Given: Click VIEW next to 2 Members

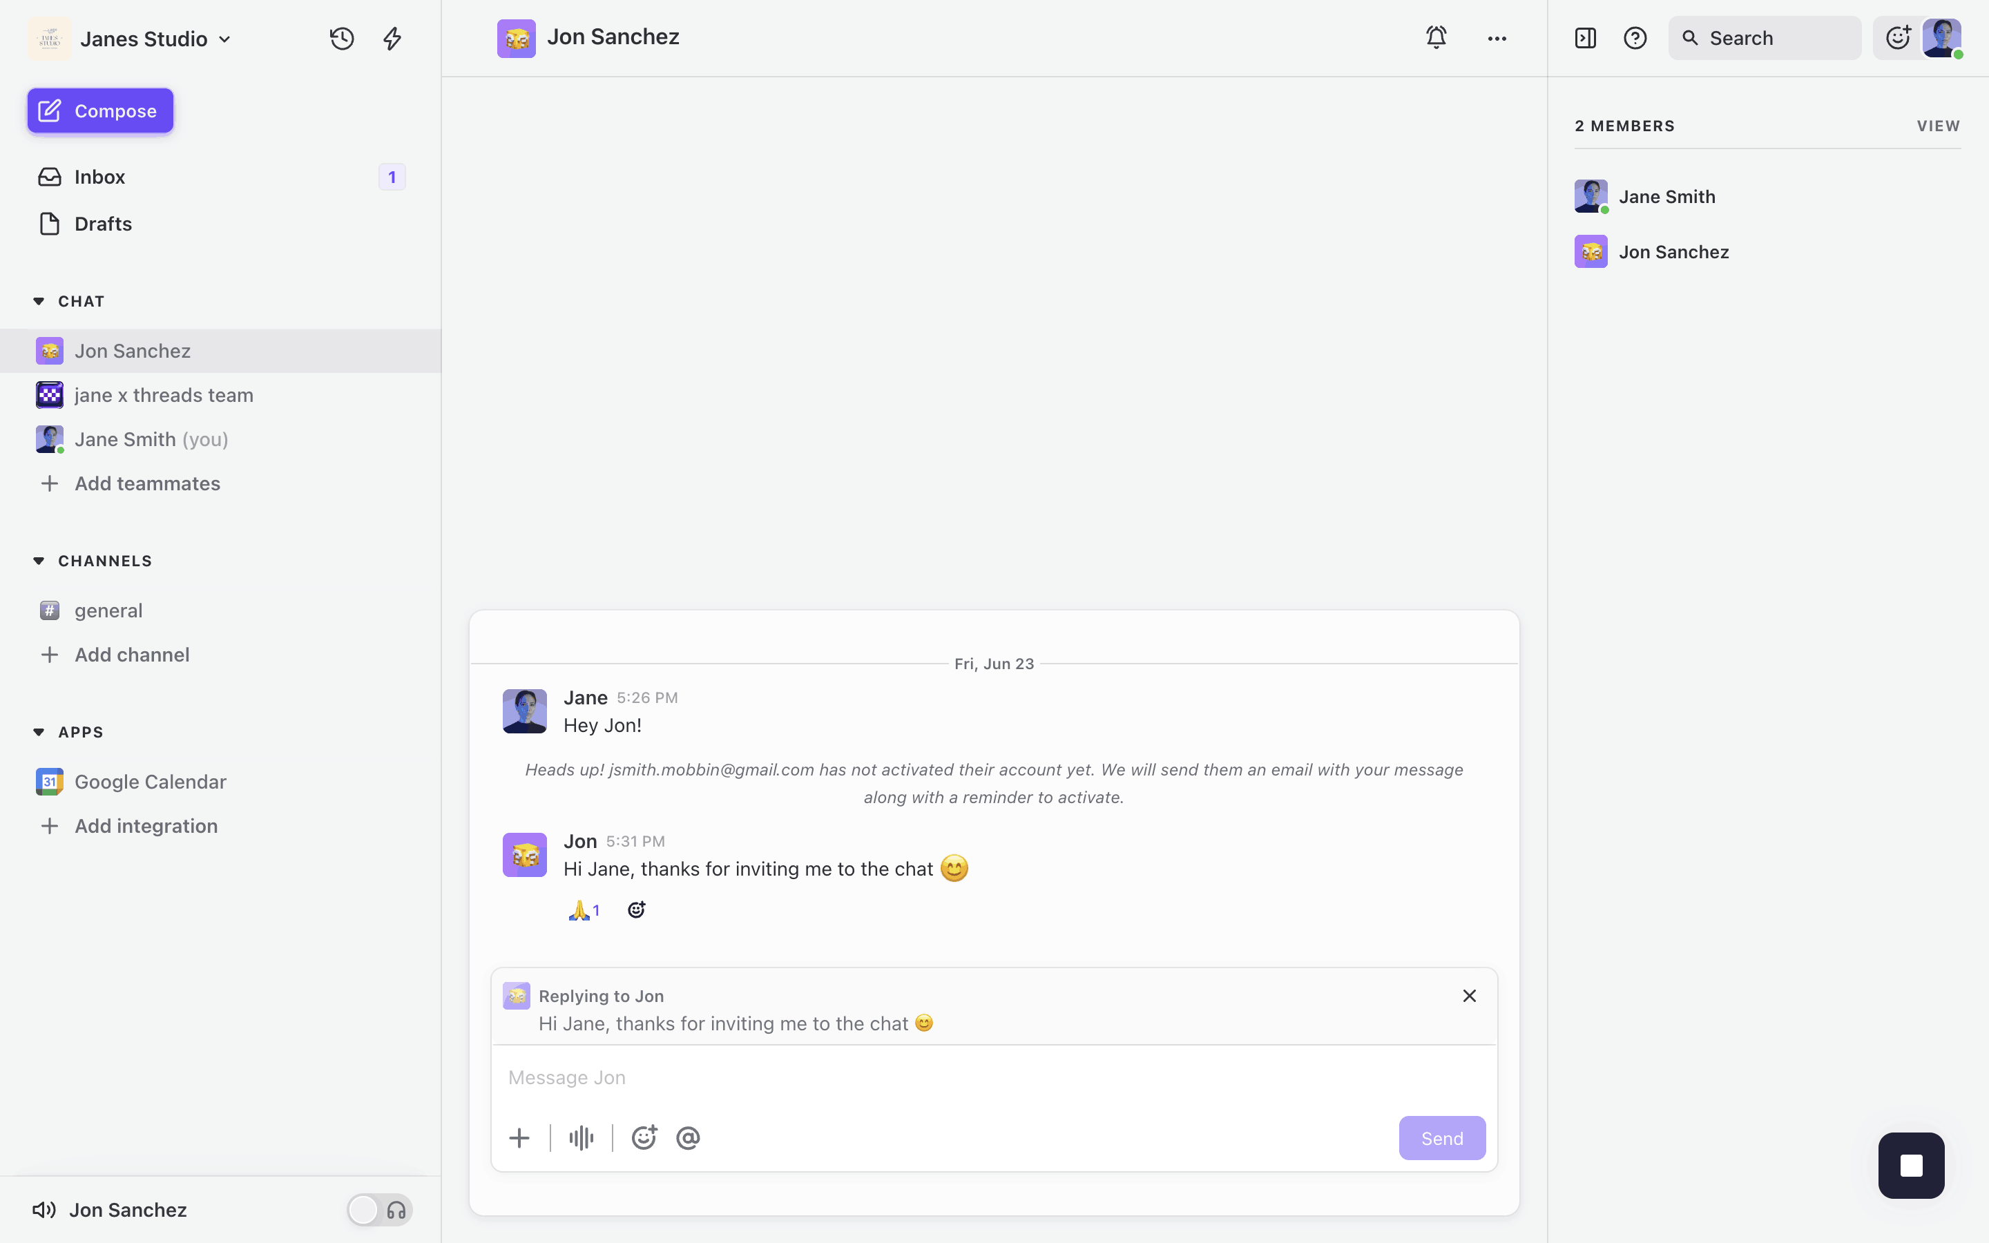Looking at the screenshot, I should pos(1938,126).
